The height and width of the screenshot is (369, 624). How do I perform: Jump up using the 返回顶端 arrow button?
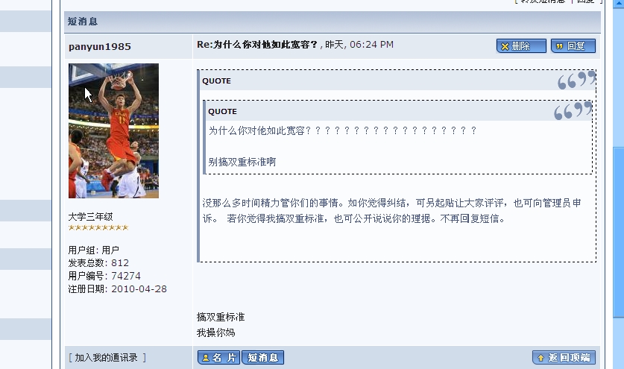point(564,358)
